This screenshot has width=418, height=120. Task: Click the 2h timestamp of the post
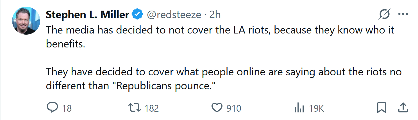215,15
